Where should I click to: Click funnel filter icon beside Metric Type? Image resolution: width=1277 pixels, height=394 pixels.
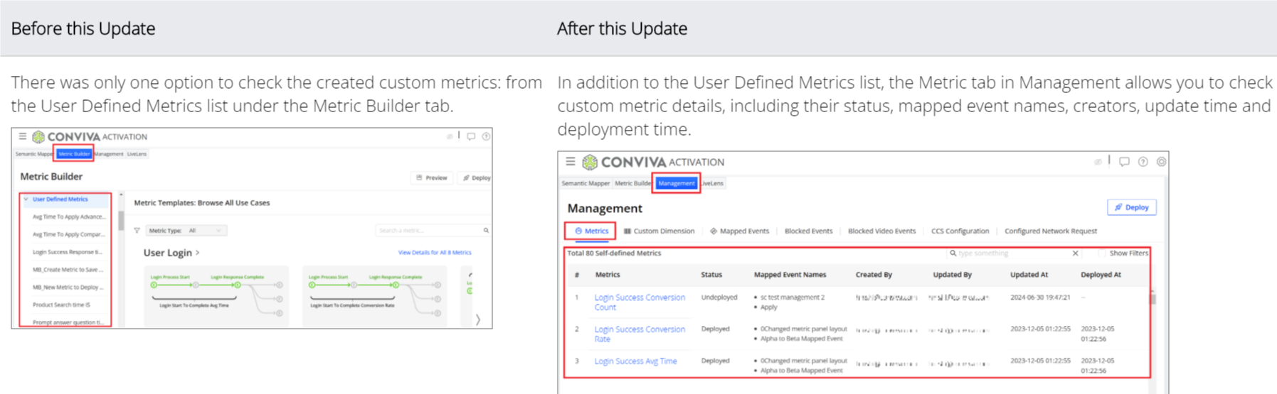137,231
